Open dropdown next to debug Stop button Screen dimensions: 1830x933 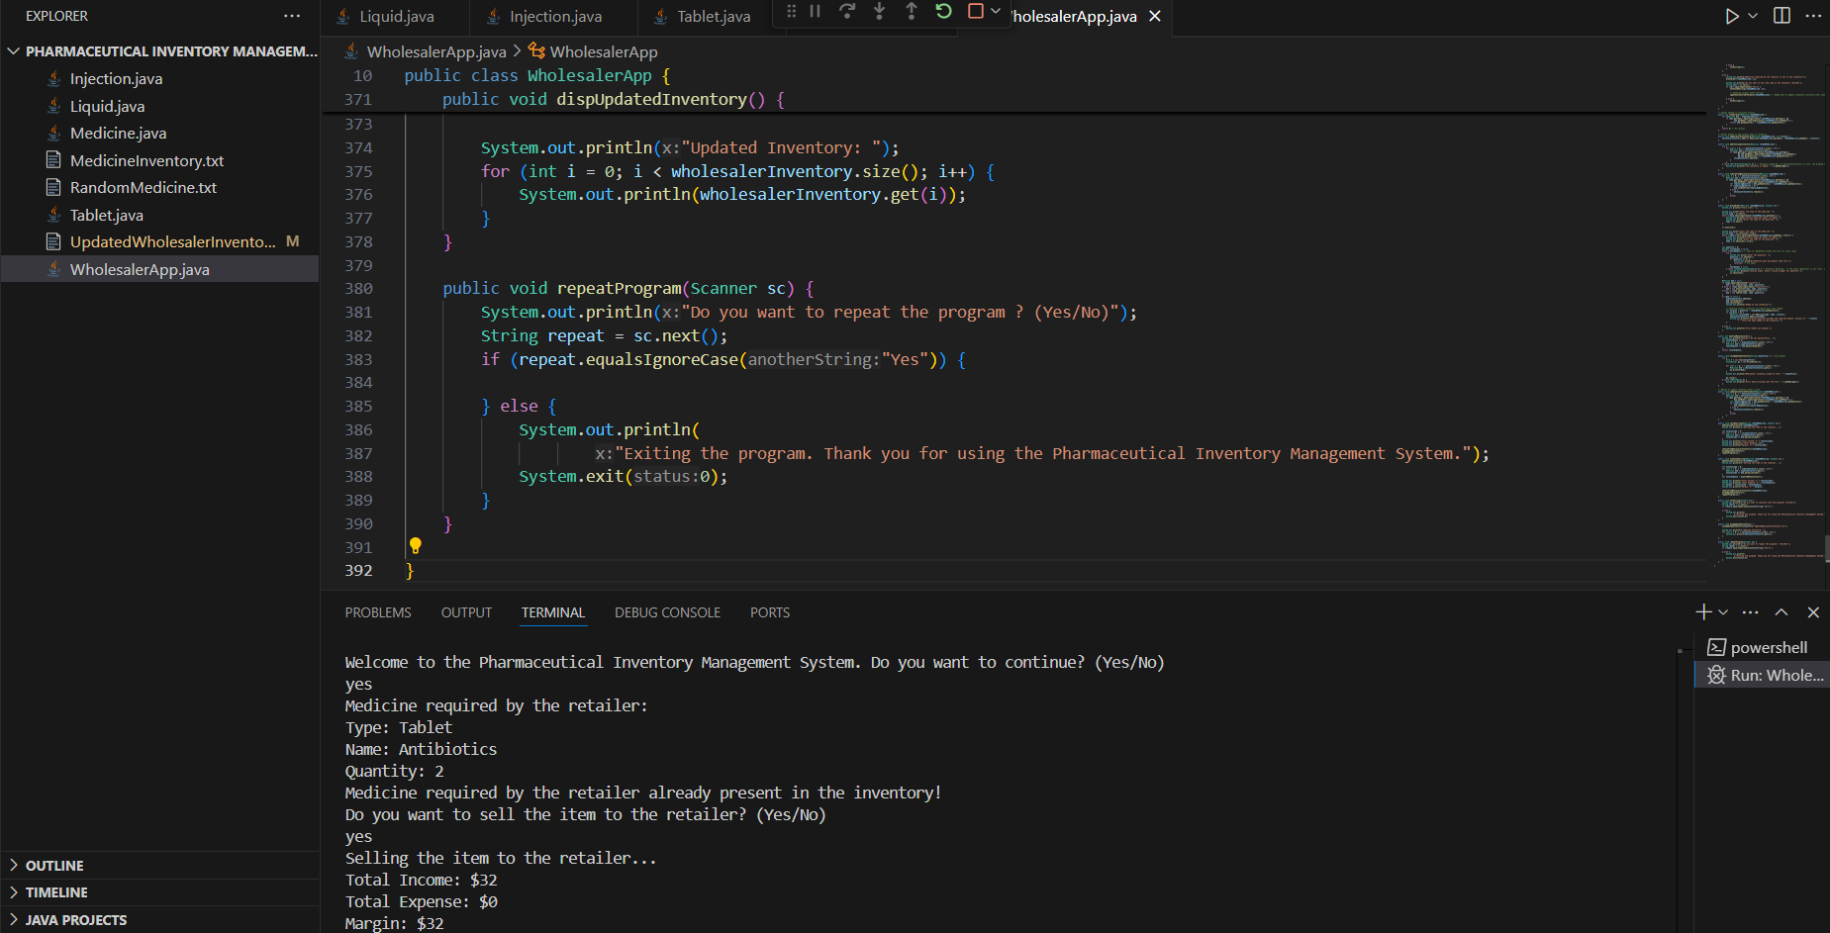[996, 12]
